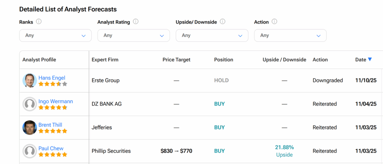The width and height of the screenshot is (383, 164).
Task: Click the Price Target column header
Action: pos(177,60)
